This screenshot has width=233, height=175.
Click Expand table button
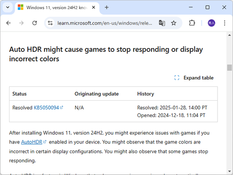[x=194, y=78]
